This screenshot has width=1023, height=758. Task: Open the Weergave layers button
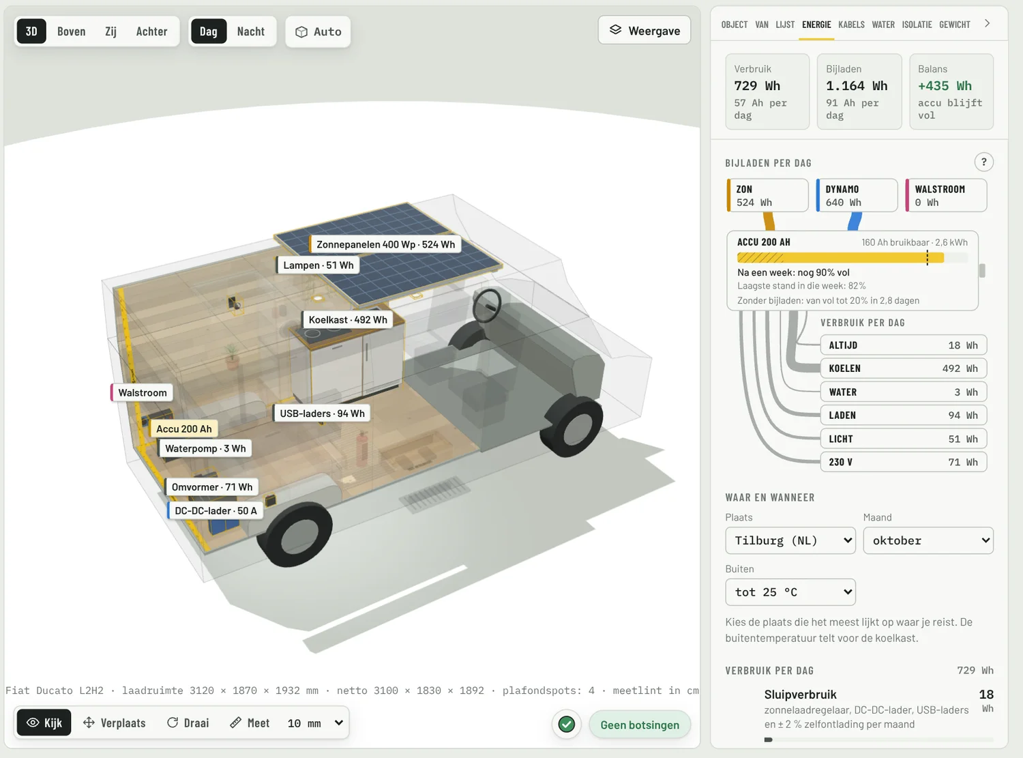pos(644,31)
